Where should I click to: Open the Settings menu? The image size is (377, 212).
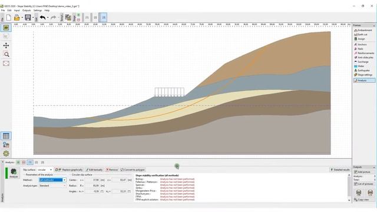pyautogui.click(x=38, y=11)
